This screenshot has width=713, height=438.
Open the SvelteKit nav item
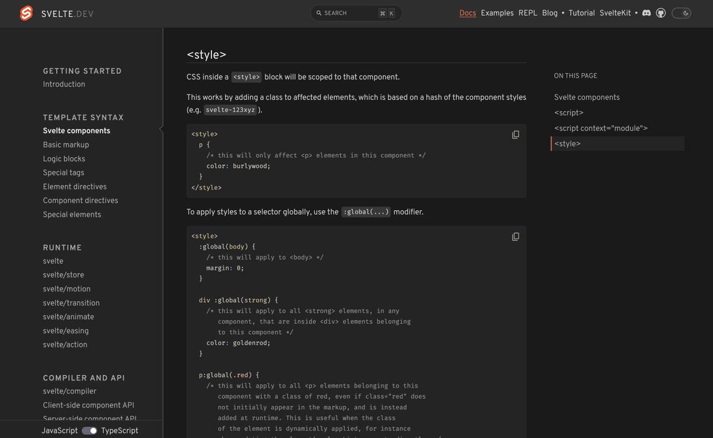click(616, 13)
